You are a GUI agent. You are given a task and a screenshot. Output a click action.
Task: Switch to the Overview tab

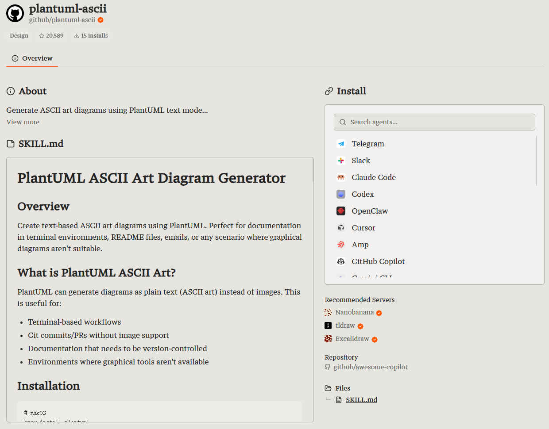tap(32, 58)
